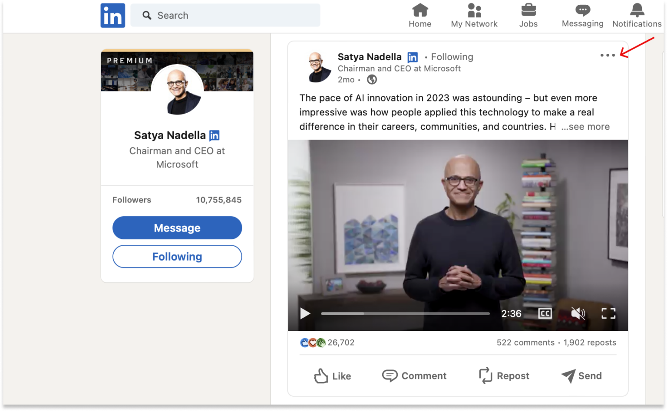Click the My Network icon
Screen dimensions: 667x411
474,13
